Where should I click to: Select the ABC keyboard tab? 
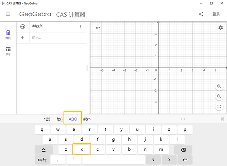[x=73, y=119]
